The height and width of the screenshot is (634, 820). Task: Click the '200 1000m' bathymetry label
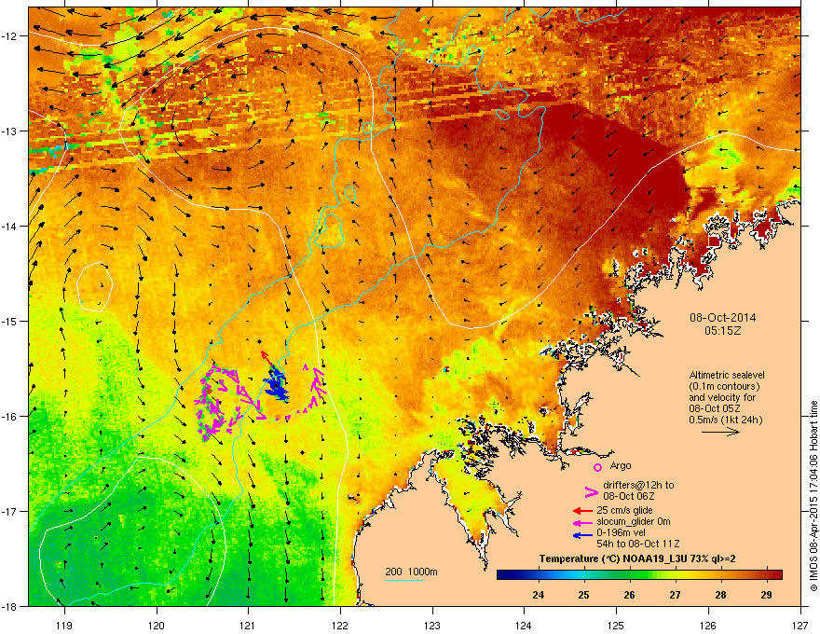411,572
